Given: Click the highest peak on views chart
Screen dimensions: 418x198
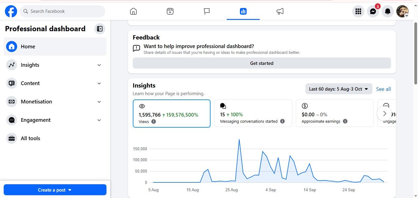Looking at the screenshot, I should (239, 140).
